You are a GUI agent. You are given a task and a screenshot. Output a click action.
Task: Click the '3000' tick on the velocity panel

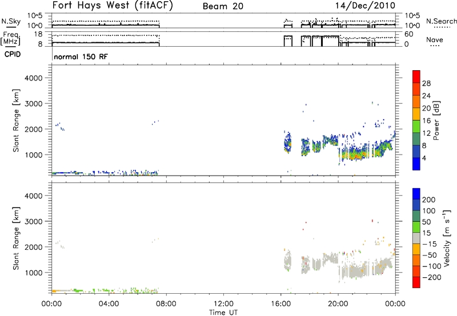[34, 221]
